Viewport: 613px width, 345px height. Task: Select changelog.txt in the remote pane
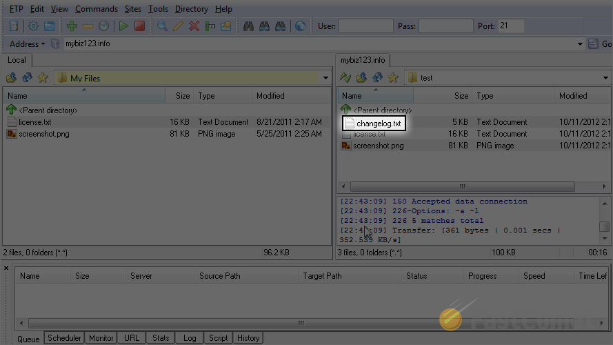[x=378, y=124]
